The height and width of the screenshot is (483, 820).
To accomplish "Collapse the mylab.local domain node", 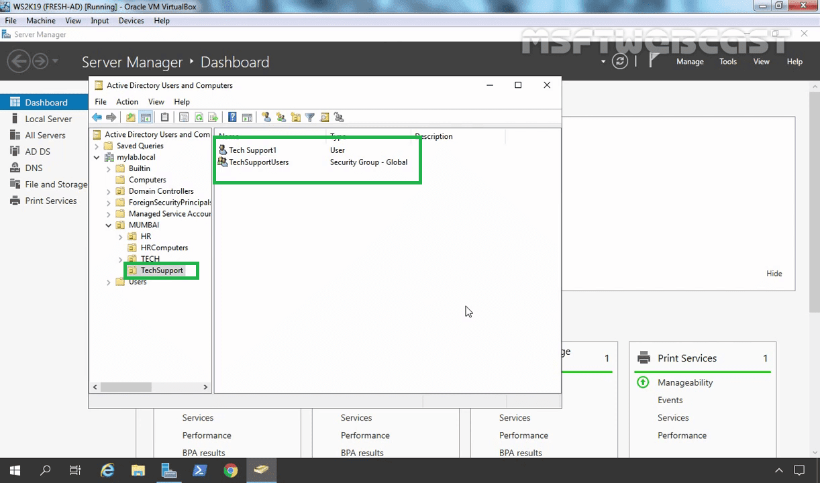I will 97,156.
